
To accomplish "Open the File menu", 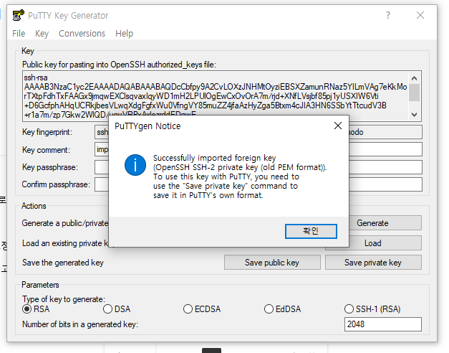I will point(19,34).
